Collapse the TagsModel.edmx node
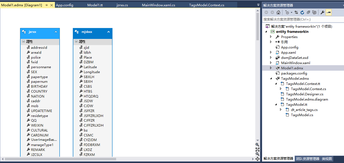Screen dimensions: 344x163 [x=271, y=78]
